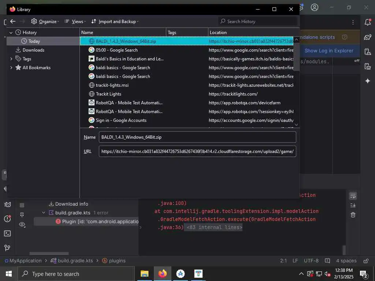
Task: Click the plugins breadcrumb
Action: point(114,261)
